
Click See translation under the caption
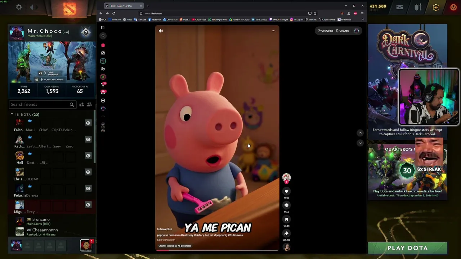[x=166, y=240]
